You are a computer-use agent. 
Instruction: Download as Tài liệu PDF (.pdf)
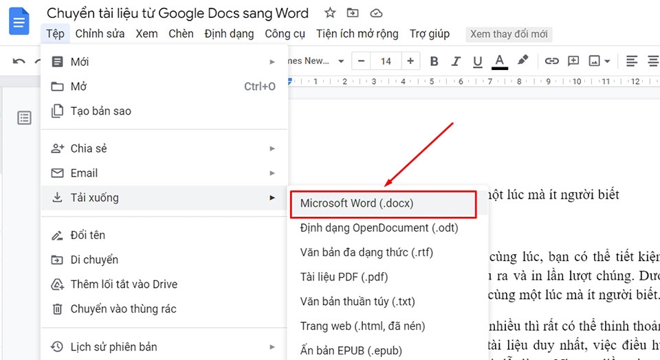pos(388,277)
